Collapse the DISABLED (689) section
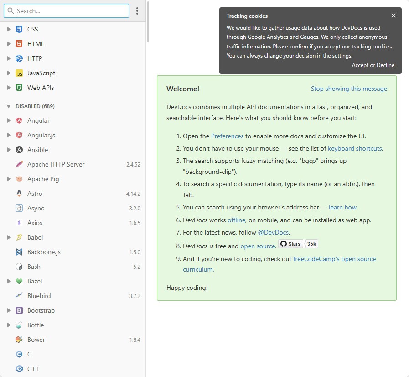409x377 pixels. [x=8, y=106]
